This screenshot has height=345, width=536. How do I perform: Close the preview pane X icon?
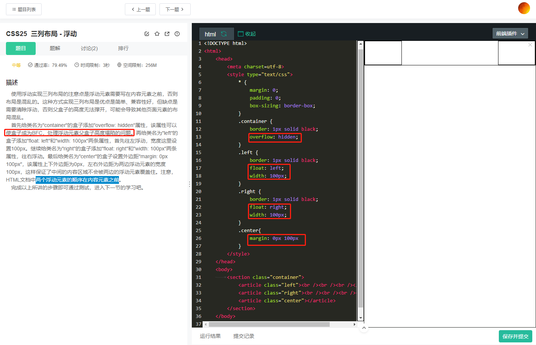(x=530, y=45)
